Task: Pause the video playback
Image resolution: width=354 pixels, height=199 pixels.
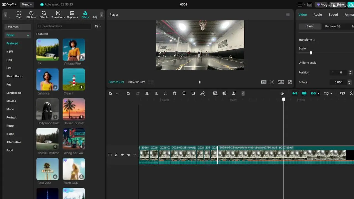Action: click(200, 82)
